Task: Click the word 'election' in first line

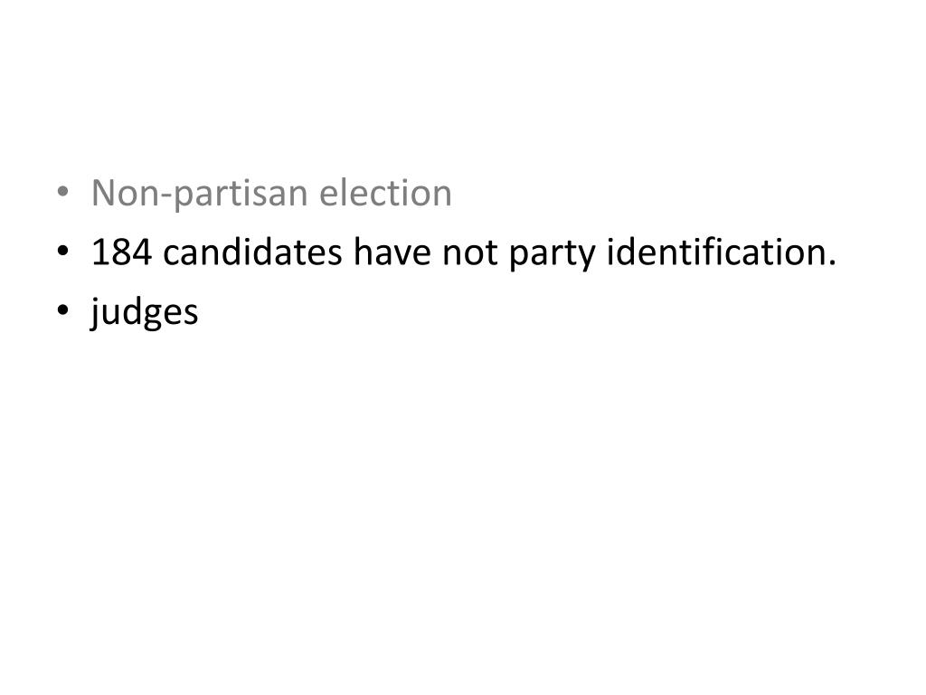Action: (385, 193)
